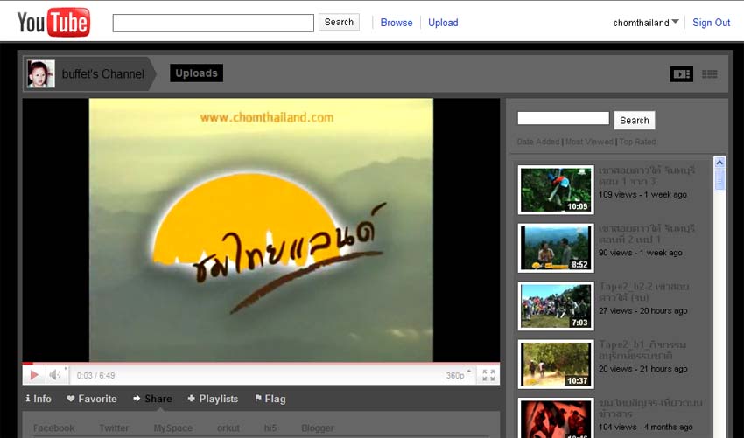Open the 7:03 video thumbnail
The height and width of the screenshot is (438, 744).
[556, 306]
